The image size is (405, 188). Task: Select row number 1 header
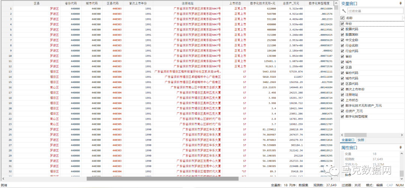tap(7, 9)
